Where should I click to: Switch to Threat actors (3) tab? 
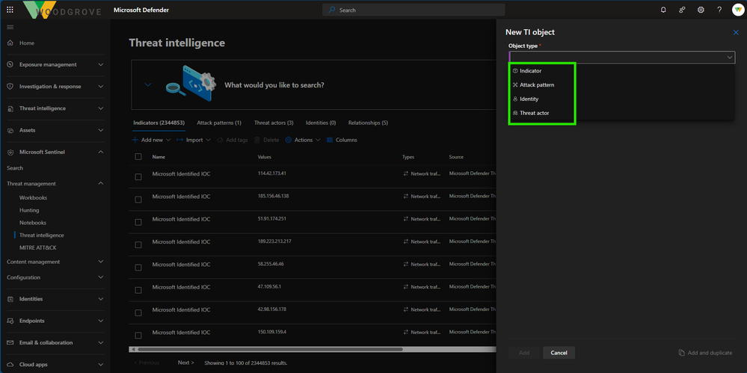(274, 123)
